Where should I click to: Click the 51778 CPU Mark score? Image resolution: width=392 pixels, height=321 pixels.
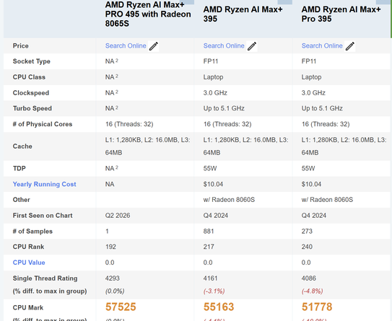[x=317, y=307]
